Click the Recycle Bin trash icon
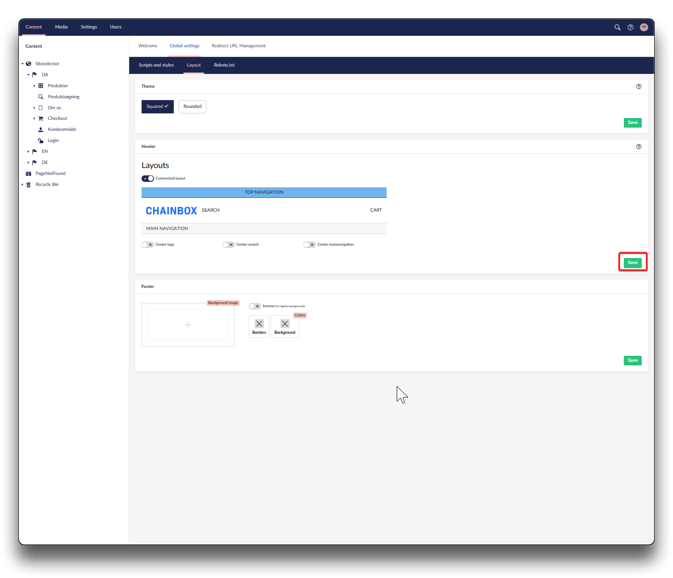 click(x=29, y=185)
